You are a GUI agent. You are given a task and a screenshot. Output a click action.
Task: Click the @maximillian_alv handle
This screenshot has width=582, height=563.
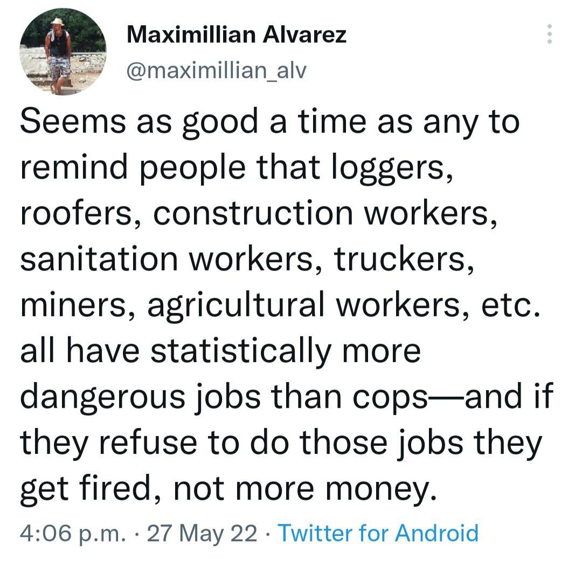216,70
